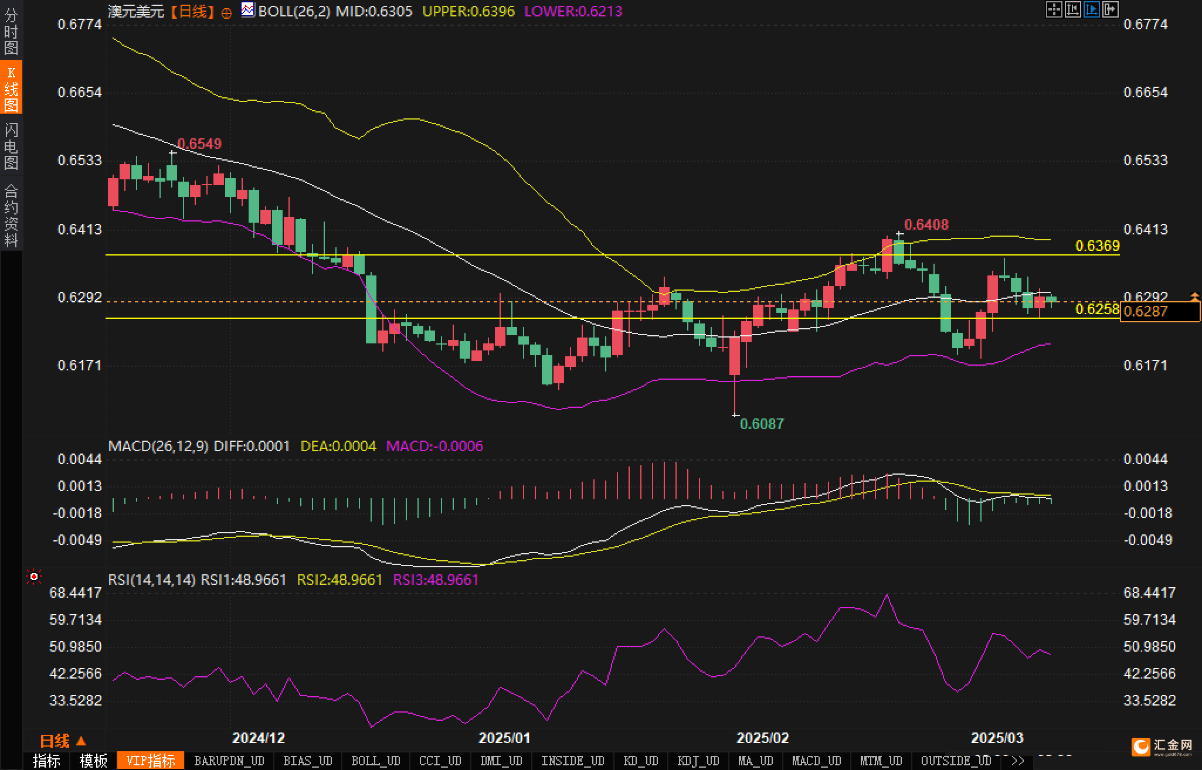Select the 模板 bottom tab
The height and width of the screenshot is (770, 1202).
(94, 761)
